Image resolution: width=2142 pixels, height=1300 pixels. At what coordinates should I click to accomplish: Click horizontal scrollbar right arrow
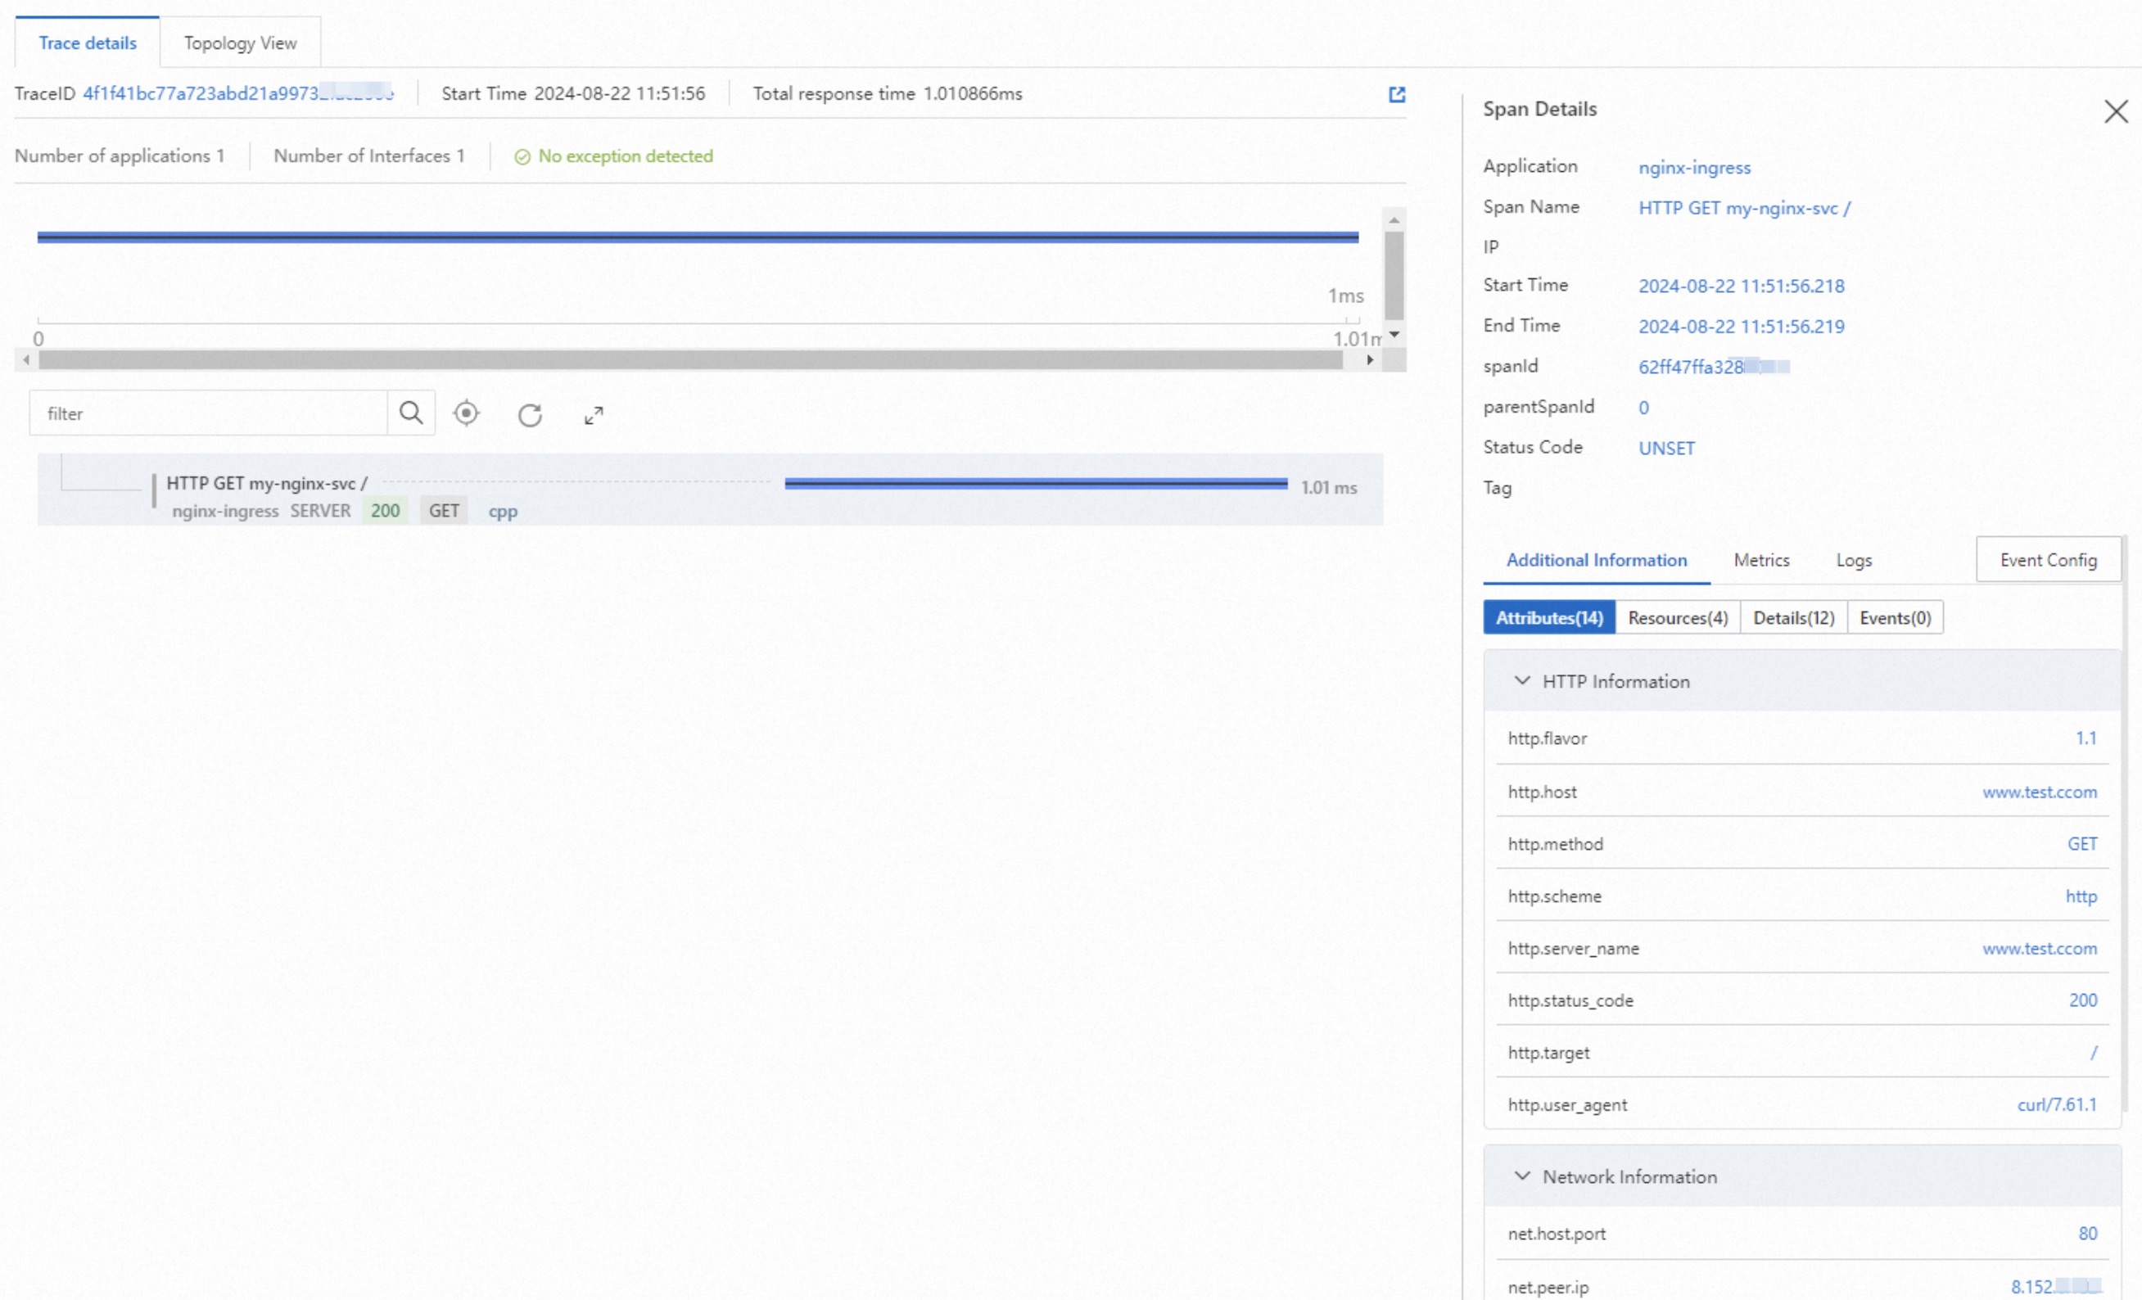(x=1370, y=359)
